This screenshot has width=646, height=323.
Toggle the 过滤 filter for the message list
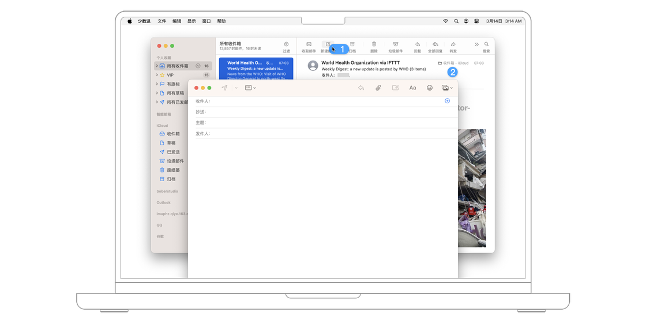click(286, 44)
